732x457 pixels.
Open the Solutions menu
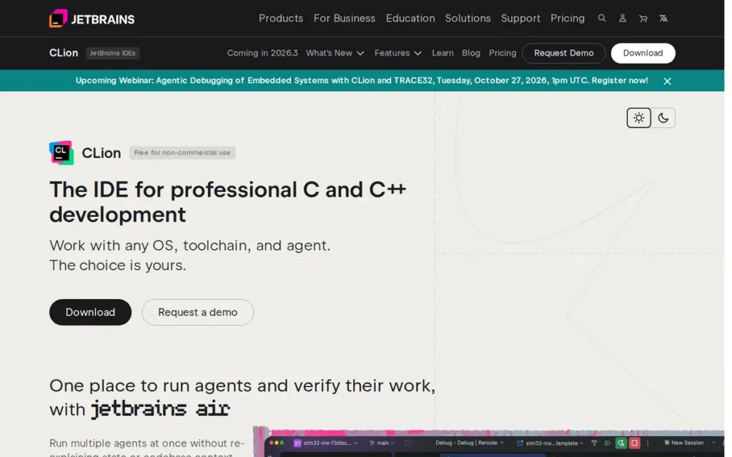coord(468,18)
